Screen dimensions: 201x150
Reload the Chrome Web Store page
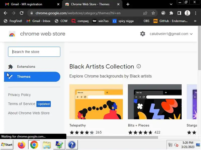22,13
